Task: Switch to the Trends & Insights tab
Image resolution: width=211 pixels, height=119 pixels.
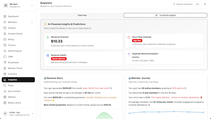Action: pos(165,15)
